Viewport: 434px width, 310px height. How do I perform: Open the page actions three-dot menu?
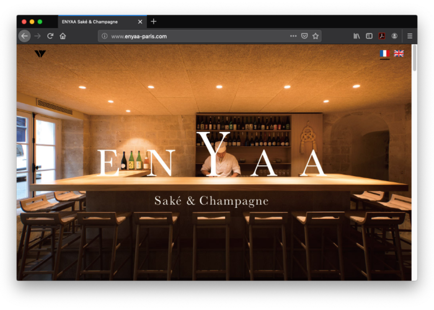point(293,36)
